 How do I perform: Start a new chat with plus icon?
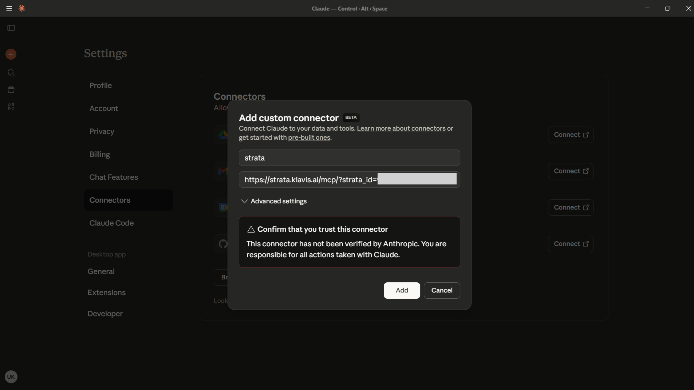pyautogui.click(x=11, y=54)
